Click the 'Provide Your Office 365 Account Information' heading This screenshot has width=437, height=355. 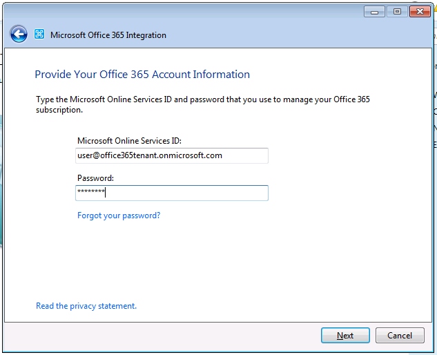(x=142, y=75)
